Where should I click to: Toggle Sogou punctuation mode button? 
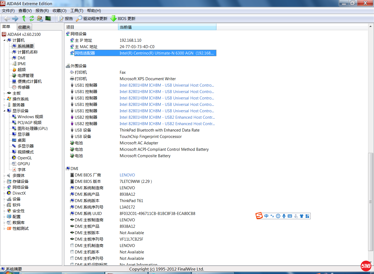(x=272, y=216)
